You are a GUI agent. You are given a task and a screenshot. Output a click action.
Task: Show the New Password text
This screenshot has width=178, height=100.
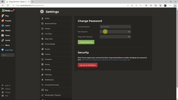[x=129, y=32]
